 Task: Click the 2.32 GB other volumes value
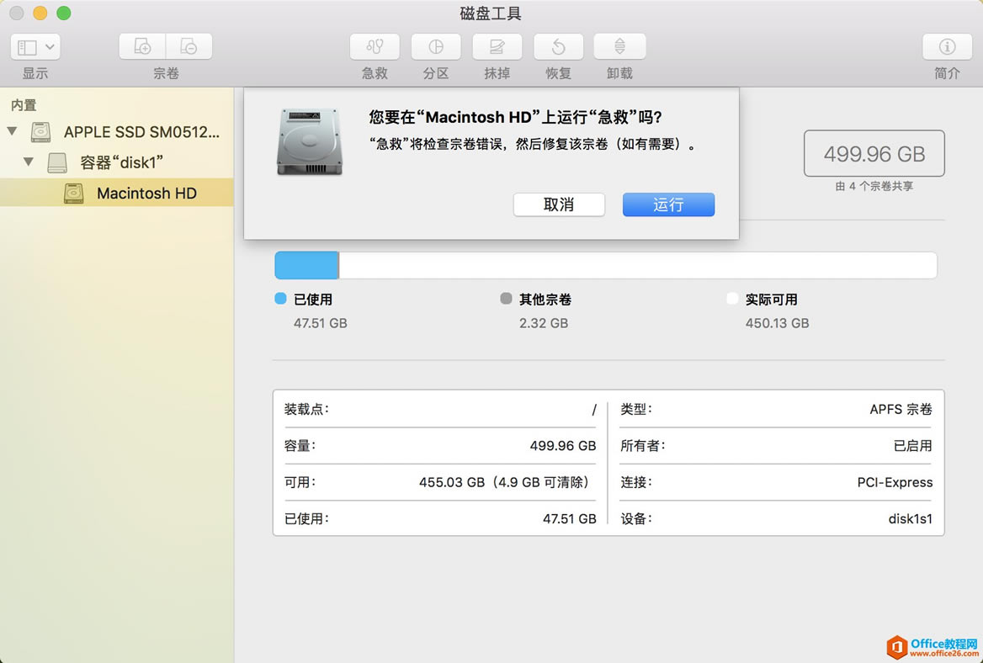[x=544, y=323]
